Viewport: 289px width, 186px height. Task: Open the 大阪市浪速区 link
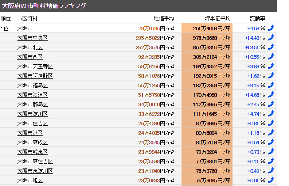(x=32, y=95)
